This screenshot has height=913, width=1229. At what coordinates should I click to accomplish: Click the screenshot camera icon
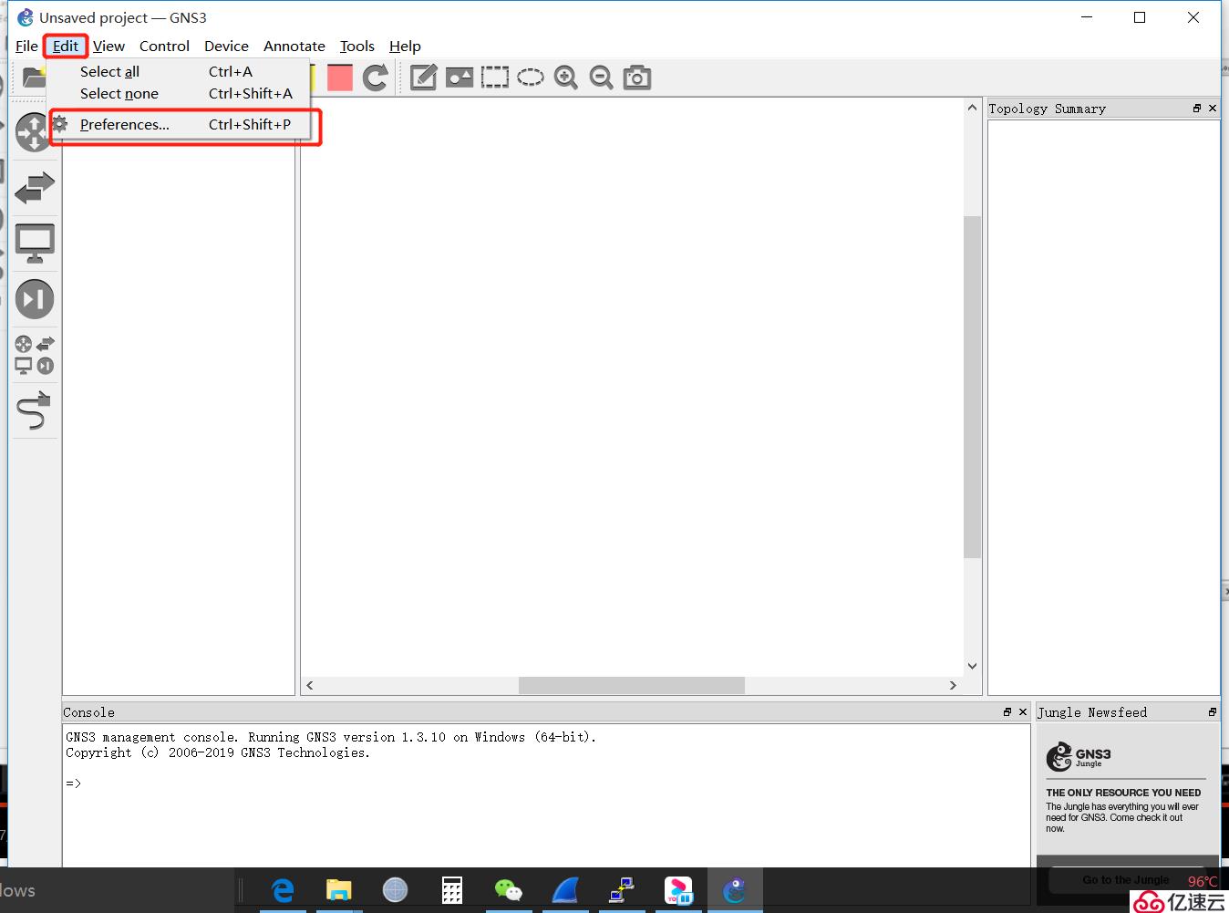coord(636,78)
